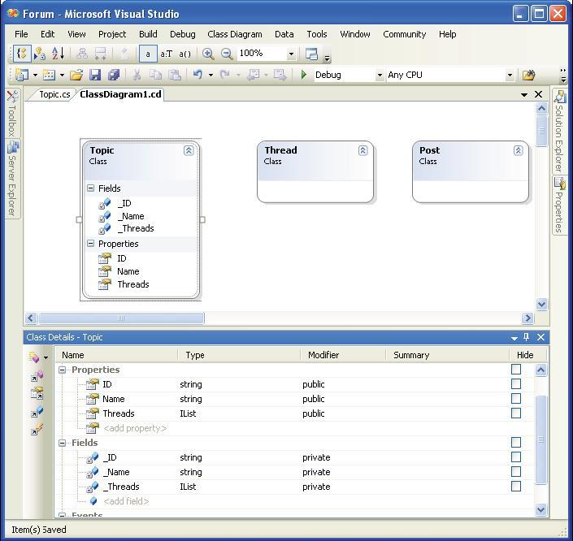
Task: Switch to the Topic.cs tab
Action: click(54, 94)
